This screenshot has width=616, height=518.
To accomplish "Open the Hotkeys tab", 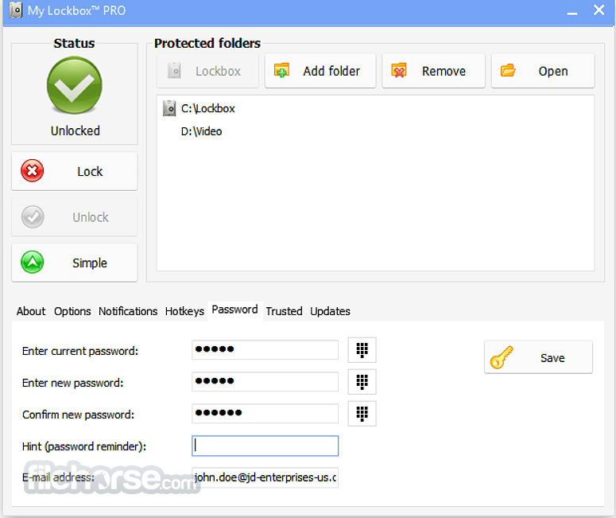I will [184, 311].
